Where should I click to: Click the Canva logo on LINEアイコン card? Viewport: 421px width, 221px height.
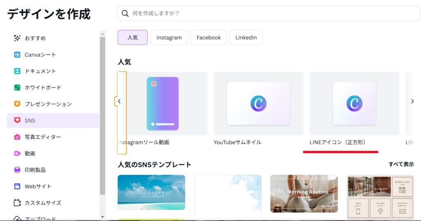pos(354,103)
